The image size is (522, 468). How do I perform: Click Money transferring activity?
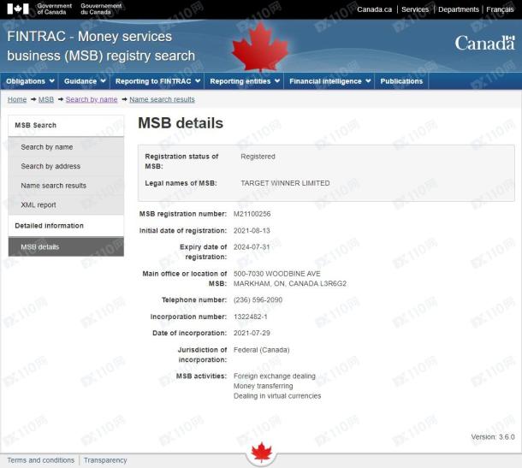point(264,386)
